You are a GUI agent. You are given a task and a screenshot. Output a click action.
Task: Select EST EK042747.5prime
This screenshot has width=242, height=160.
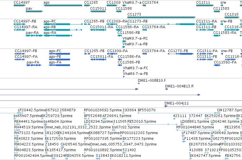click(x=205, y=156)
